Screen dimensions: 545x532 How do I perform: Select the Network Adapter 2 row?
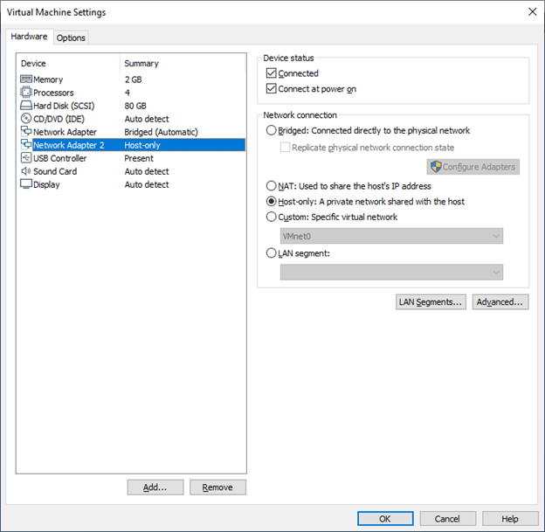pyautogui.click(x=68, y=145)
